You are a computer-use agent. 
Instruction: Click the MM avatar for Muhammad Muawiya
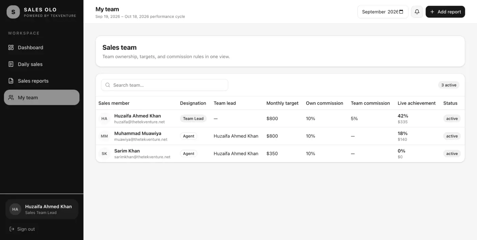(x=104, y=136)
